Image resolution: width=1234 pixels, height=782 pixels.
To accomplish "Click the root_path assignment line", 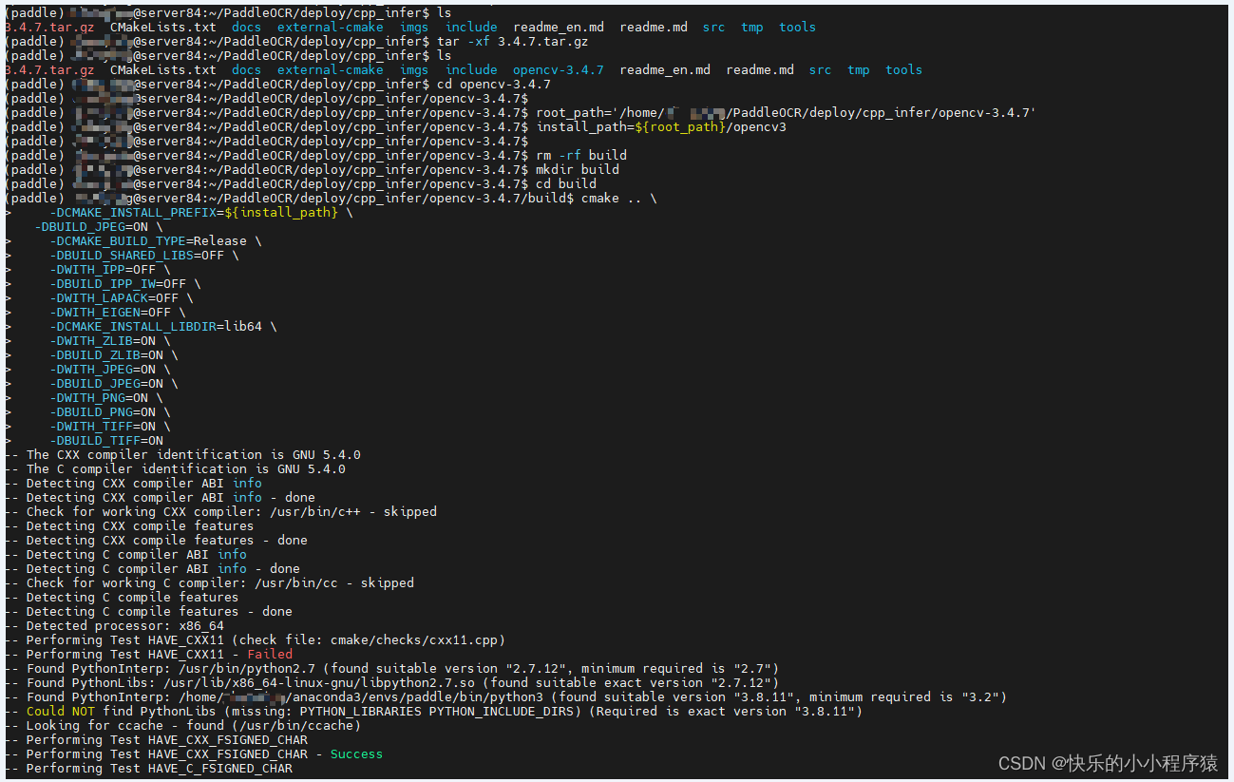I will 786,113.
